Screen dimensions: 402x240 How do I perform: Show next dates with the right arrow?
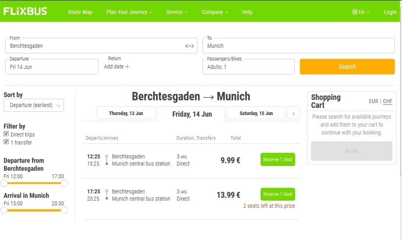click(x=294, y=113)
